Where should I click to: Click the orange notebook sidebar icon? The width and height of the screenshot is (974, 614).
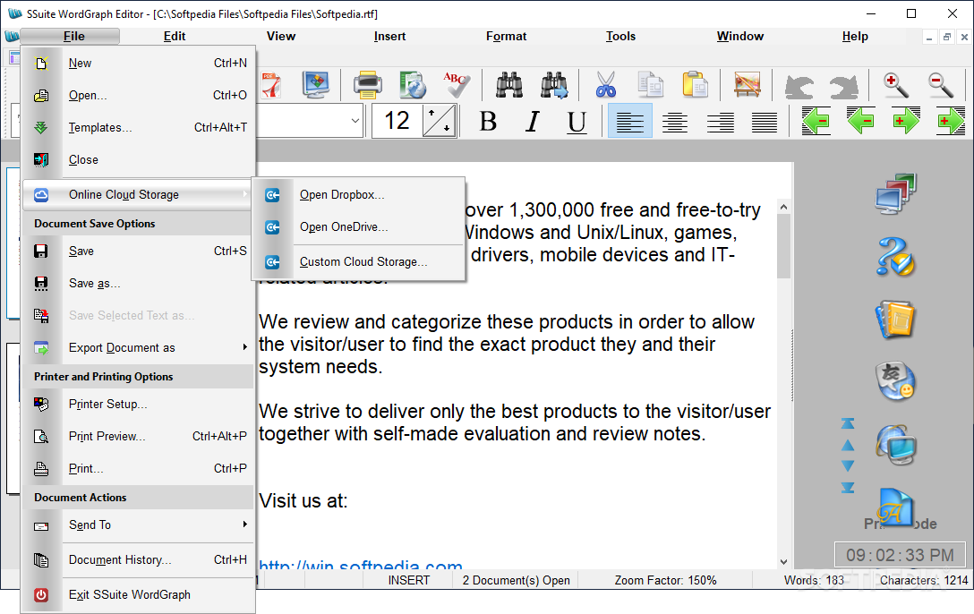(896, 320)
